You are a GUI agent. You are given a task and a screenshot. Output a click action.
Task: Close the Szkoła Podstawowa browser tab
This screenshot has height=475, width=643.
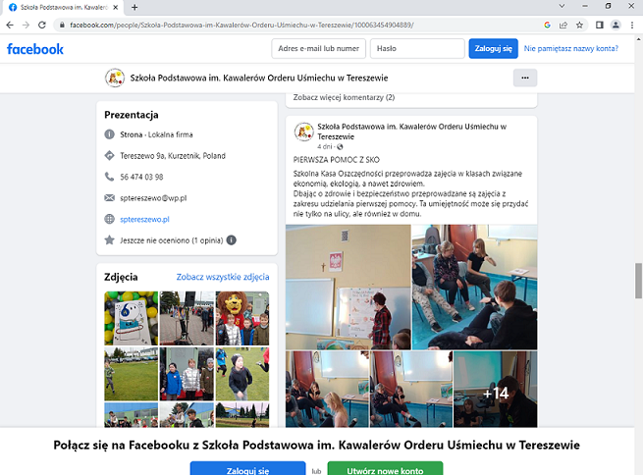coord(116,8)
